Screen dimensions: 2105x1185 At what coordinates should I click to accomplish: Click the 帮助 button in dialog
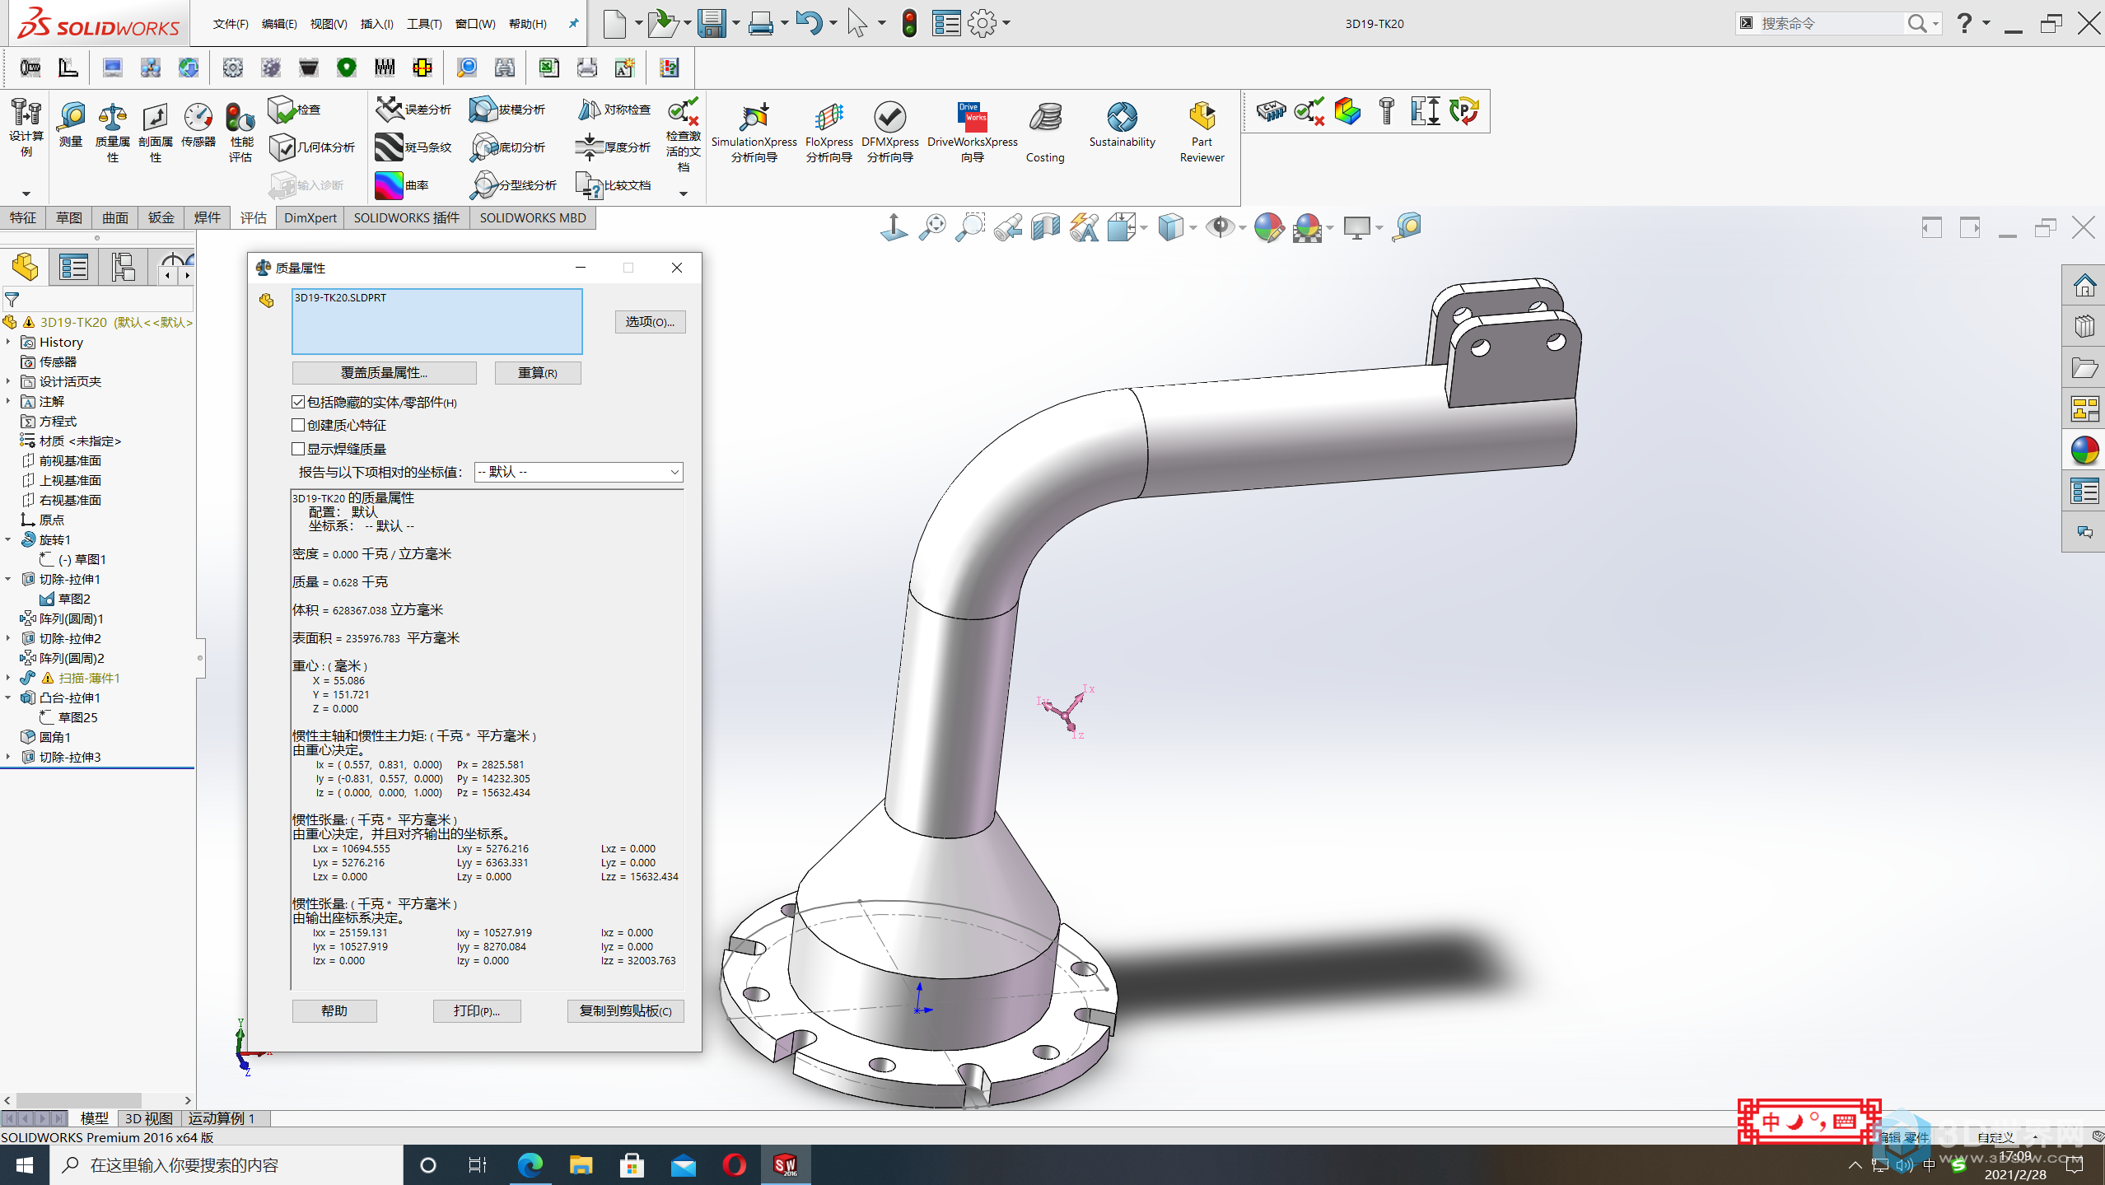tap(334, 1010)
